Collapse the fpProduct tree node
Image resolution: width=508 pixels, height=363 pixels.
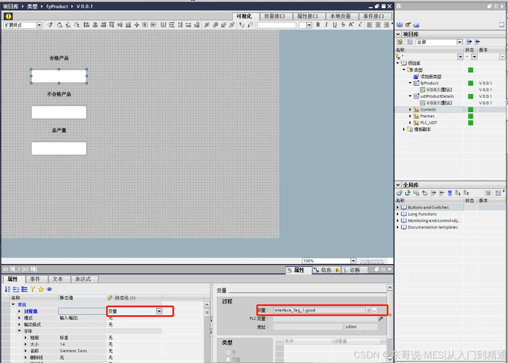click(411, 83)
